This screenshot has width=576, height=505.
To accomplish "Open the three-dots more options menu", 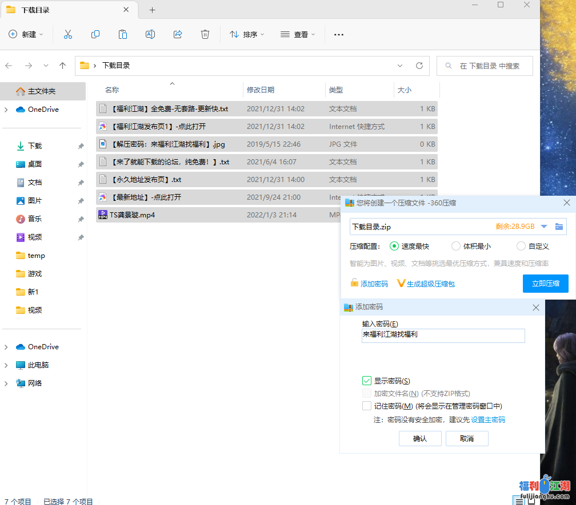I will tap(339, 35).
